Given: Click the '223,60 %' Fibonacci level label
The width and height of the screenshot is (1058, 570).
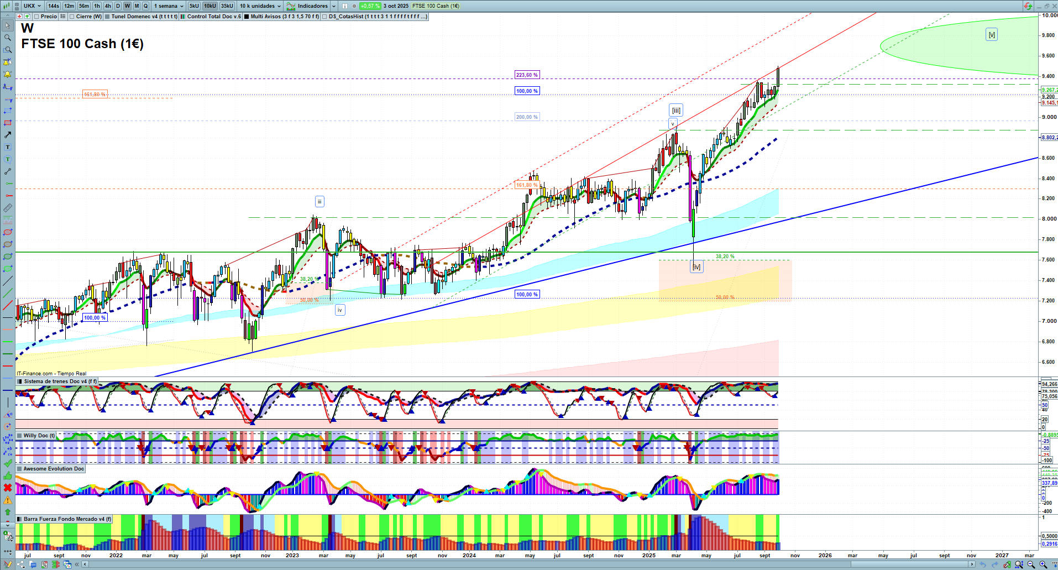Looking at the screenshot, I should point(527,75).
